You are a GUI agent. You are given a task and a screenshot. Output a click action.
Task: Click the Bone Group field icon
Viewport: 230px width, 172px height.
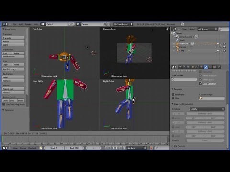point(173,79)
